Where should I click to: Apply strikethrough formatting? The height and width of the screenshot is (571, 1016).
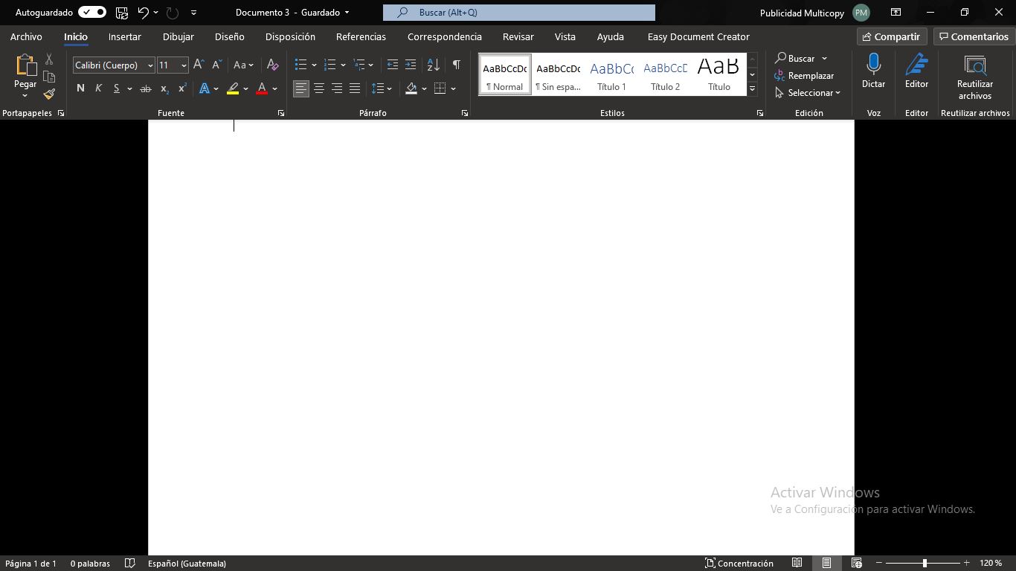146,88
